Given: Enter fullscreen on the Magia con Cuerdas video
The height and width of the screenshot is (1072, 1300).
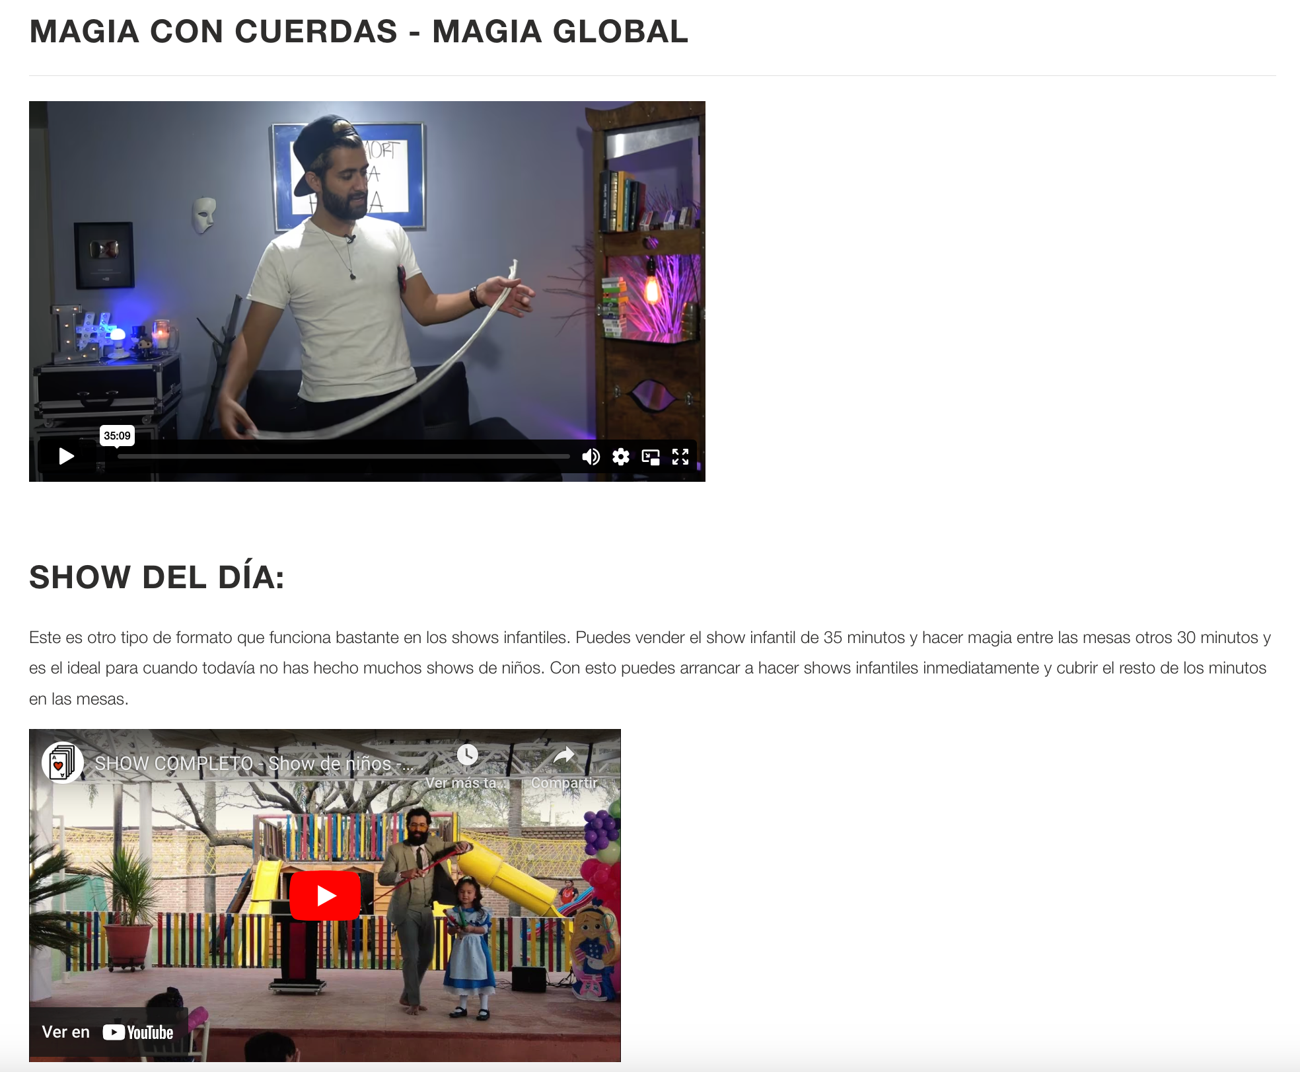Looking at the screenshot, I should click(x=680, y=456).
